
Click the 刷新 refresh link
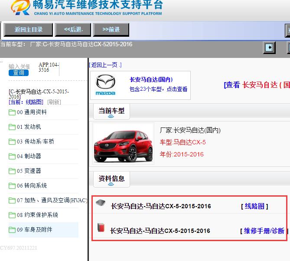click(x=54, y=102)
